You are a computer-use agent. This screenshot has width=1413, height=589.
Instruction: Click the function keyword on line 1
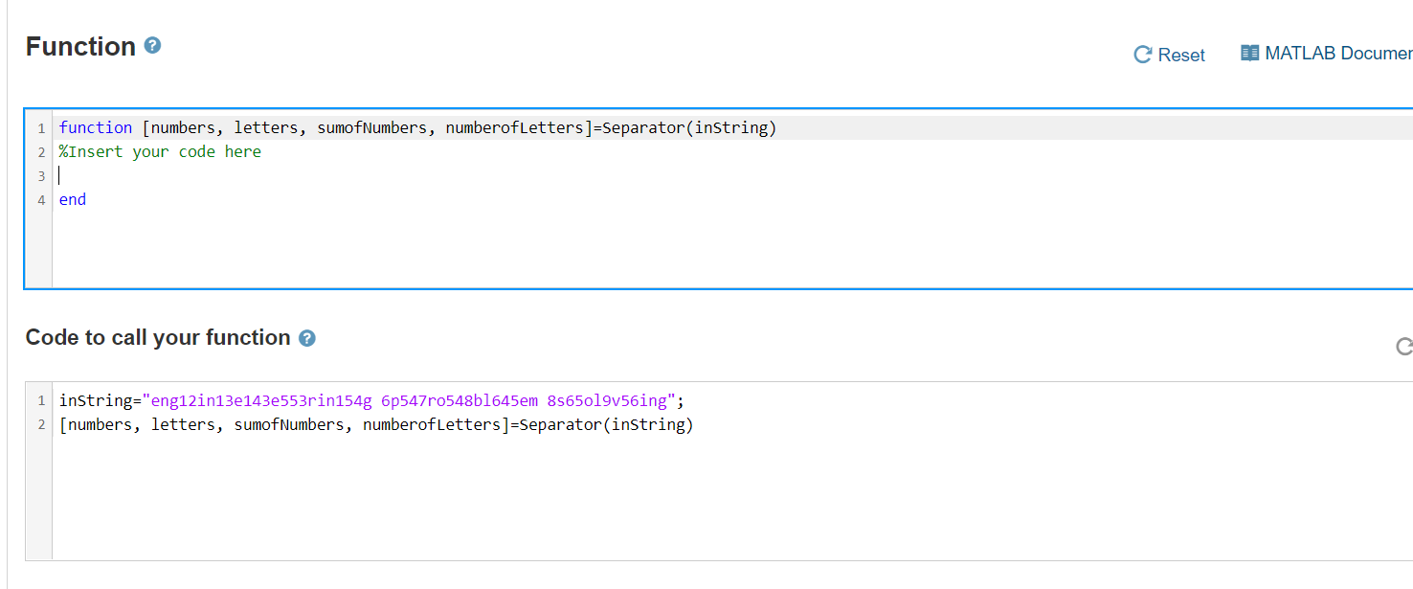pos(96,126)
